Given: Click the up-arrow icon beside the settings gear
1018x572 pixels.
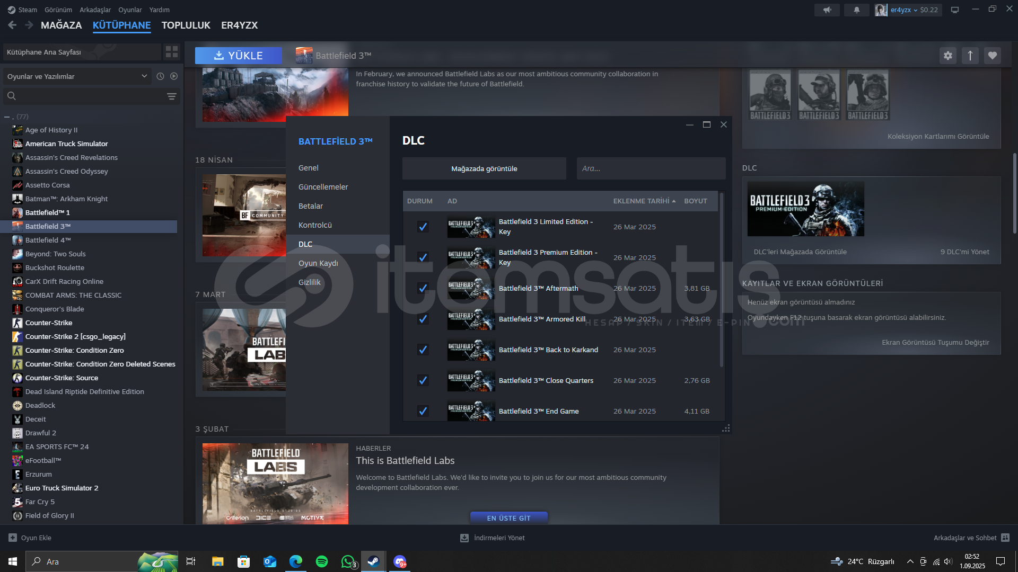Looking at the screenshot, I should tap(970, 56).
